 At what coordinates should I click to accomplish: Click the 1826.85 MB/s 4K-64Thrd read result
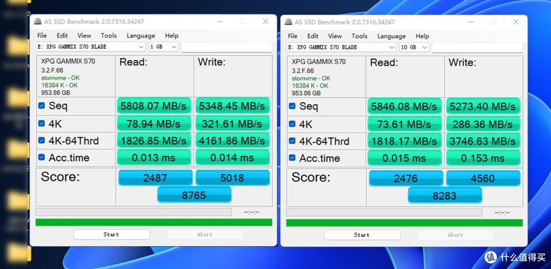tap(154, 140)
